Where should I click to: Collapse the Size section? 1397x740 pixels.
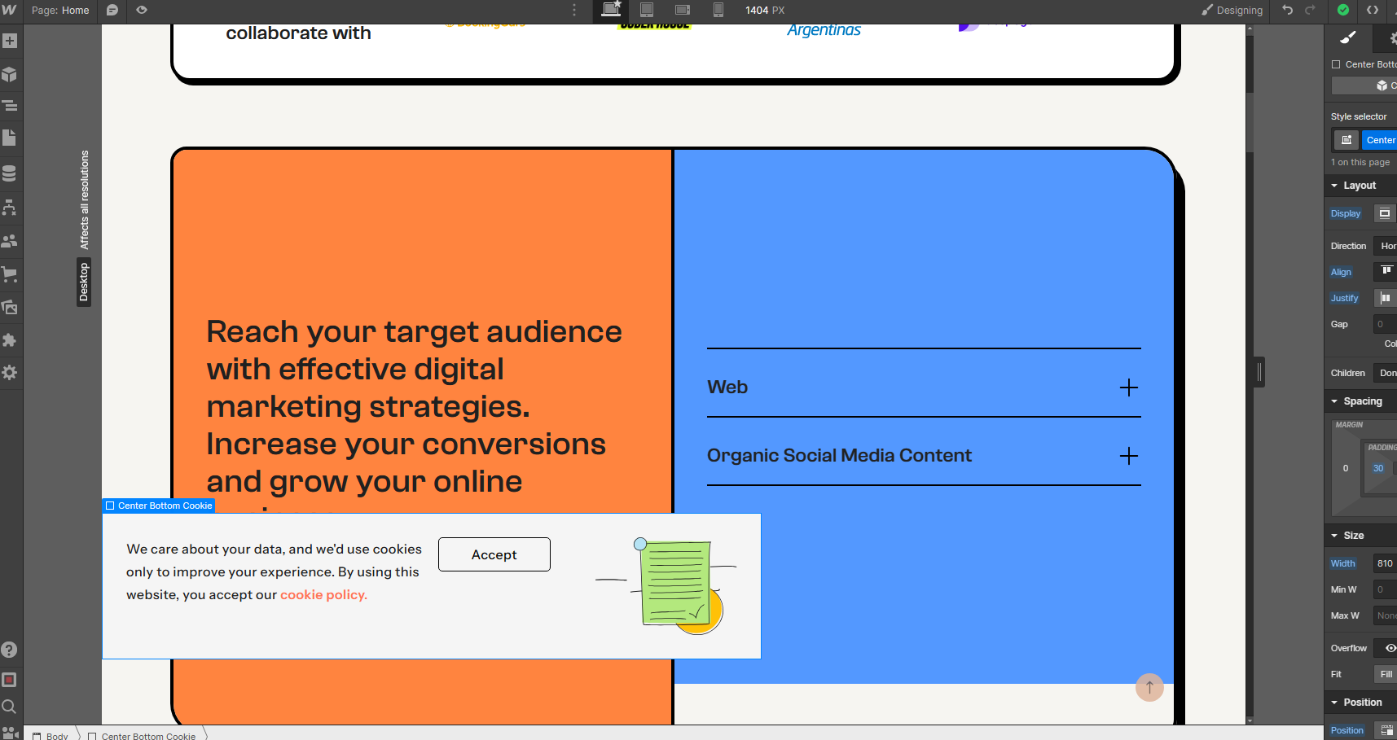pos(1360,536)
